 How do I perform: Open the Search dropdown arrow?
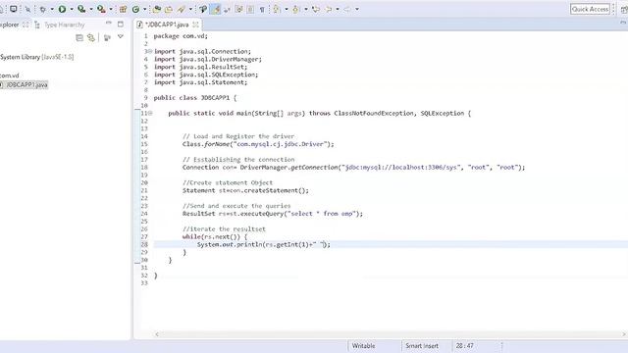coord(190,9)
